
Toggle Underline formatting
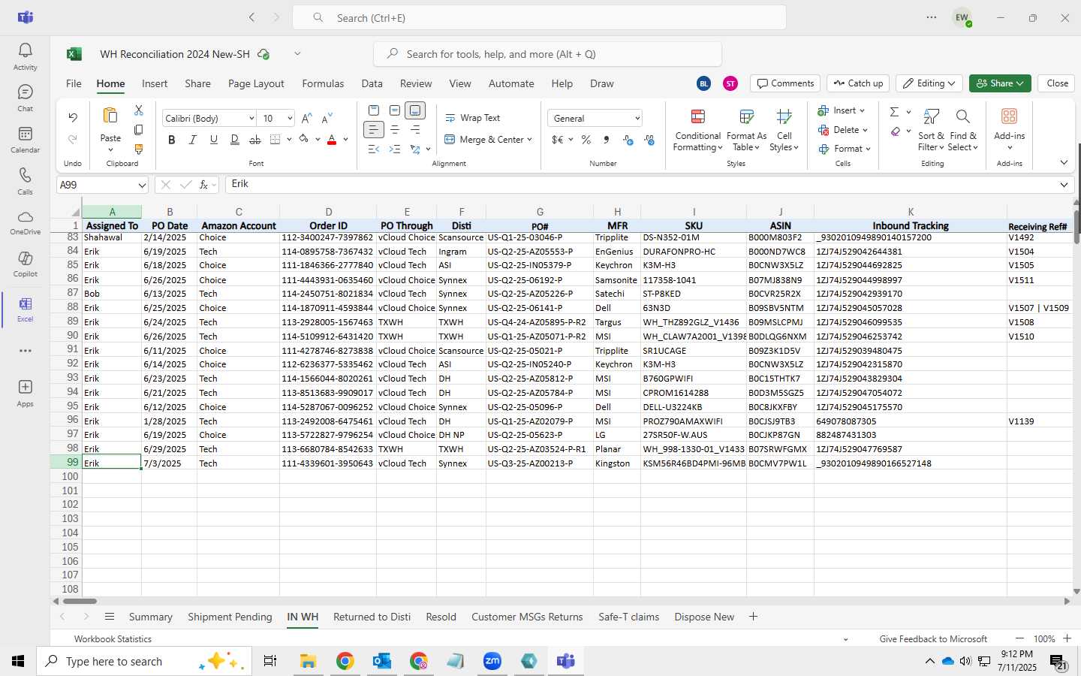[x=214, y=140]
